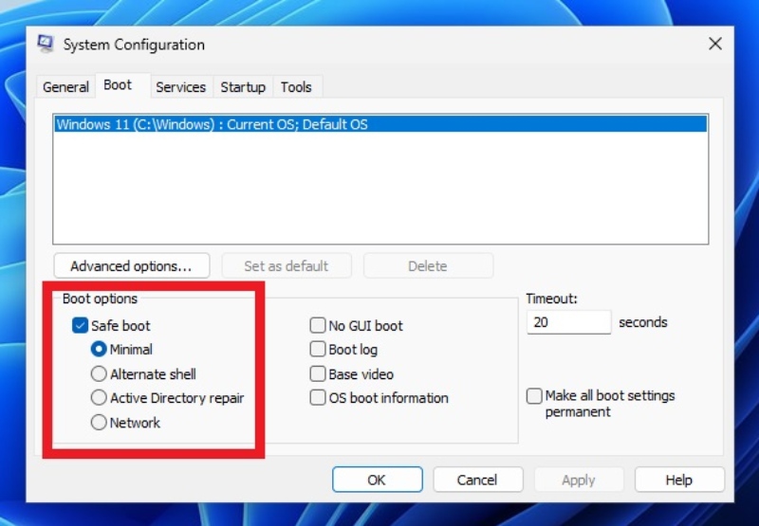The height and width of the screenshot is (526, 759).
Task: Choose the Alternate shell option
Action: tap(99, 373)
